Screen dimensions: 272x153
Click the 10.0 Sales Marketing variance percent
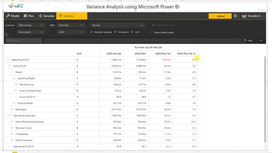pos(193,122)
